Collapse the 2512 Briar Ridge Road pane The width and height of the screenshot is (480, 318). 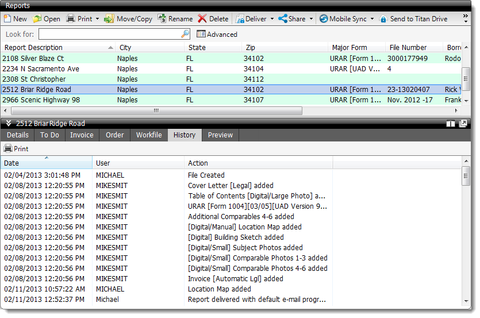[8, 124]
